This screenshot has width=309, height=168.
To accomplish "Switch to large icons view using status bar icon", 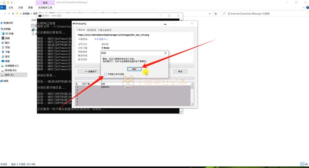I will (x=306, y=164).
